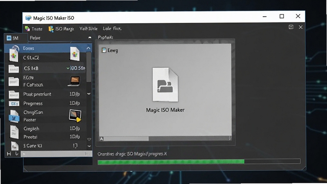Click the A icon at the preview's bottom left
The height and width of the screenshot is (184, 327).
[x=101, y=139]
